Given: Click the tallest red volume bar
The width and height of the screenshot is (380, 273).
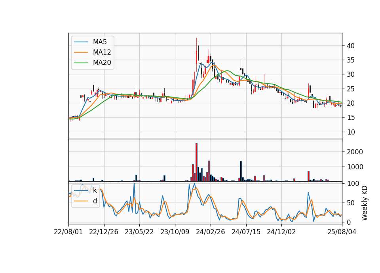Looking at the screenshot, I should (x=197, y=162).
